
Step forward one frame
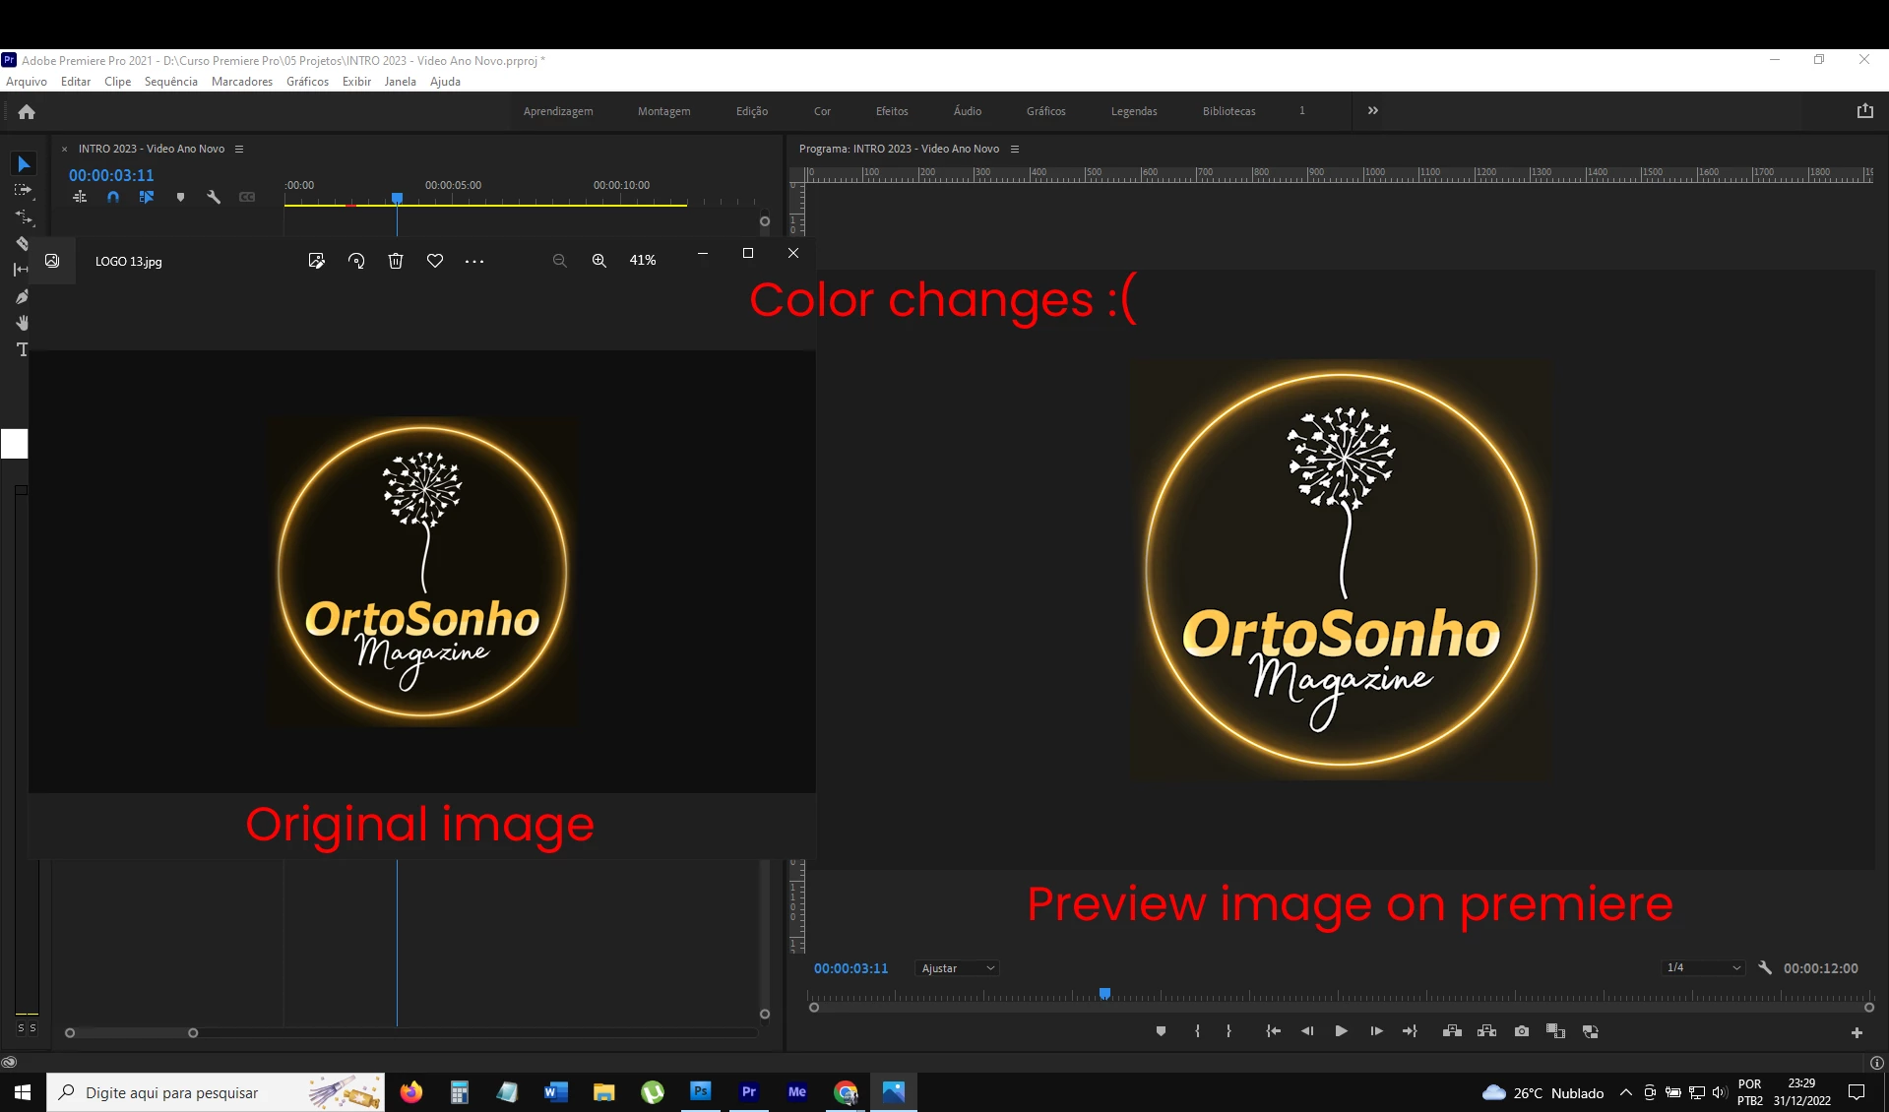[1376, 1031]
